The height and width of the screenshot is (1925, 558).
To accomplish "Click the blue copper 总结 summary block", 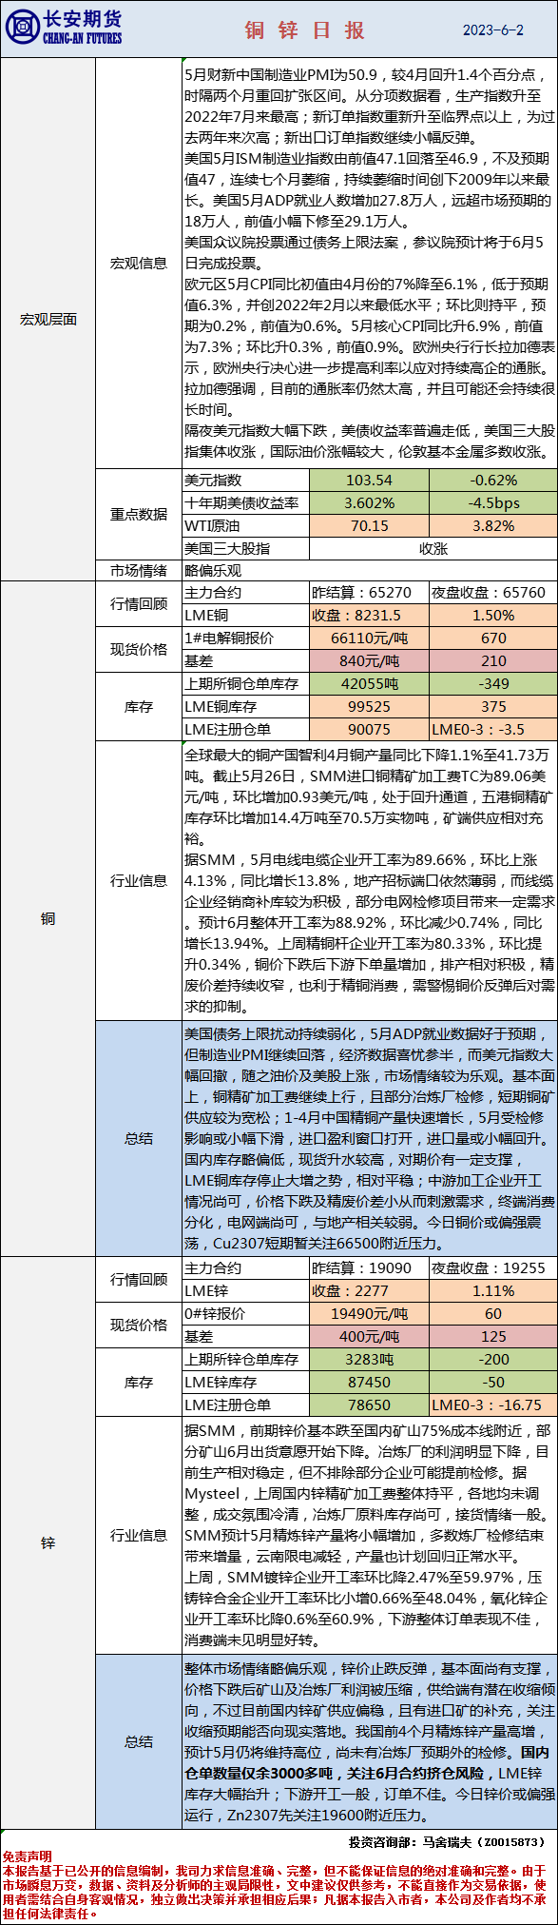I will [369, 1139].
